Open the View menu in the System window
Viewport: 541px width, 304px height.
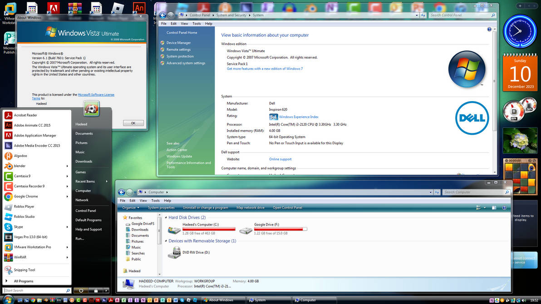[184, 24]
